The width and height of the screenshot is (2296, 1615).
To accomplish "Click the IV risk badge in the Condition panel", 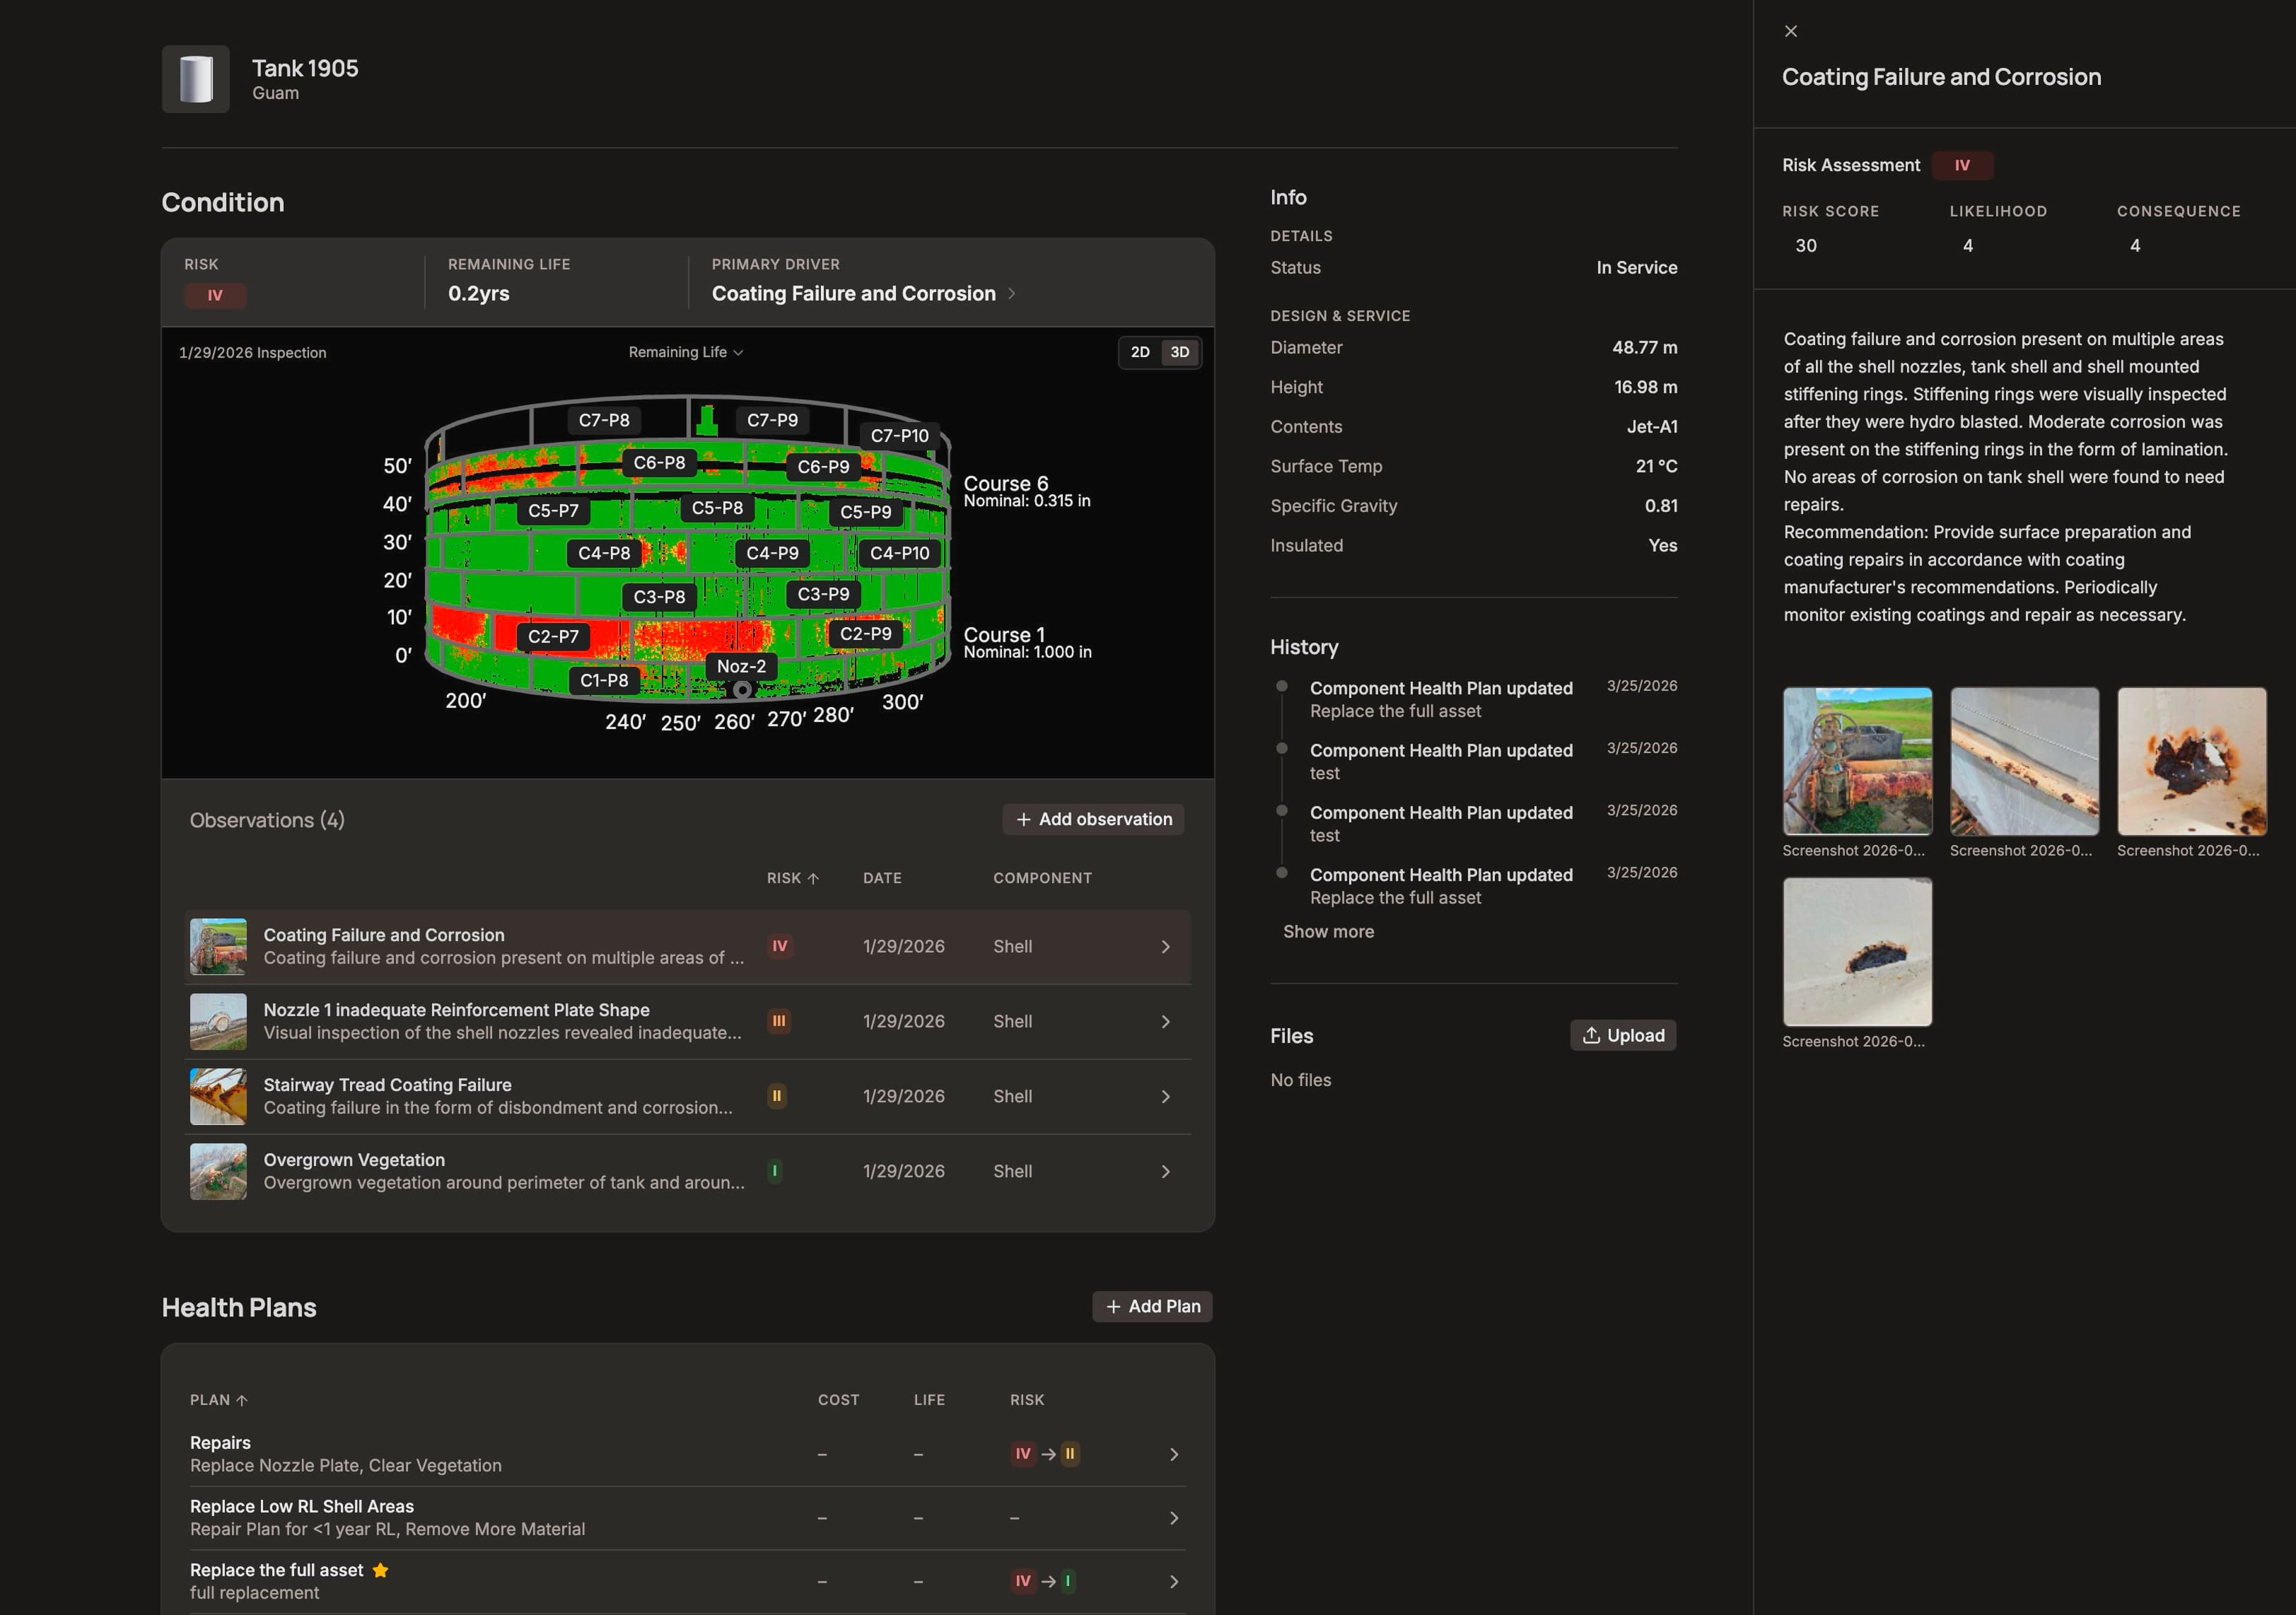I will tap(214, 295).
